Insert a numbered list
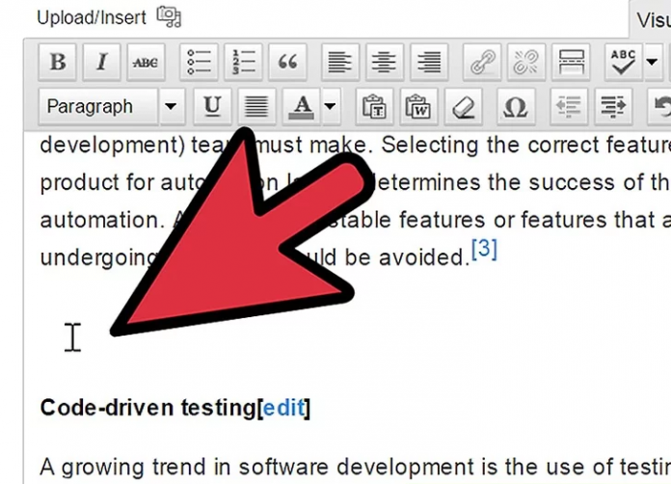Viewport: 671px width, 484px height. point(243,63)
